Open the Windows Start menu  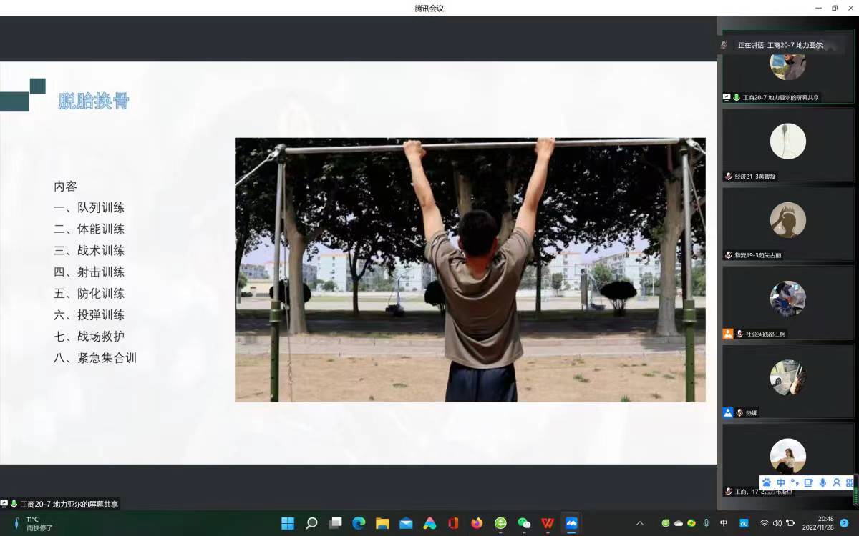(288, 523)
